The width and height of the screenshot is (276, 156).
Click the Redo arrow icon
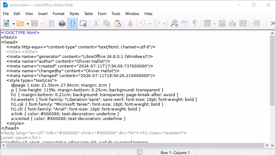click(157, 23)
